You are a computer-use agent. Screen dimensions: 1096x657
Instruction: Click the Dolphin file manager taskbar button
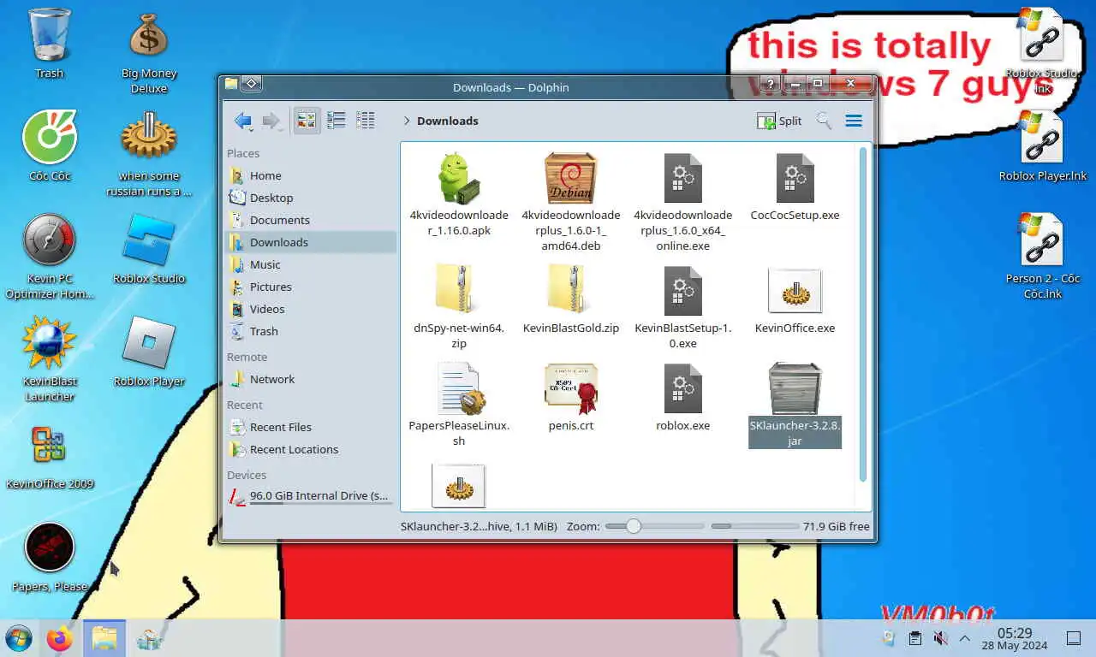coord(104,638)
